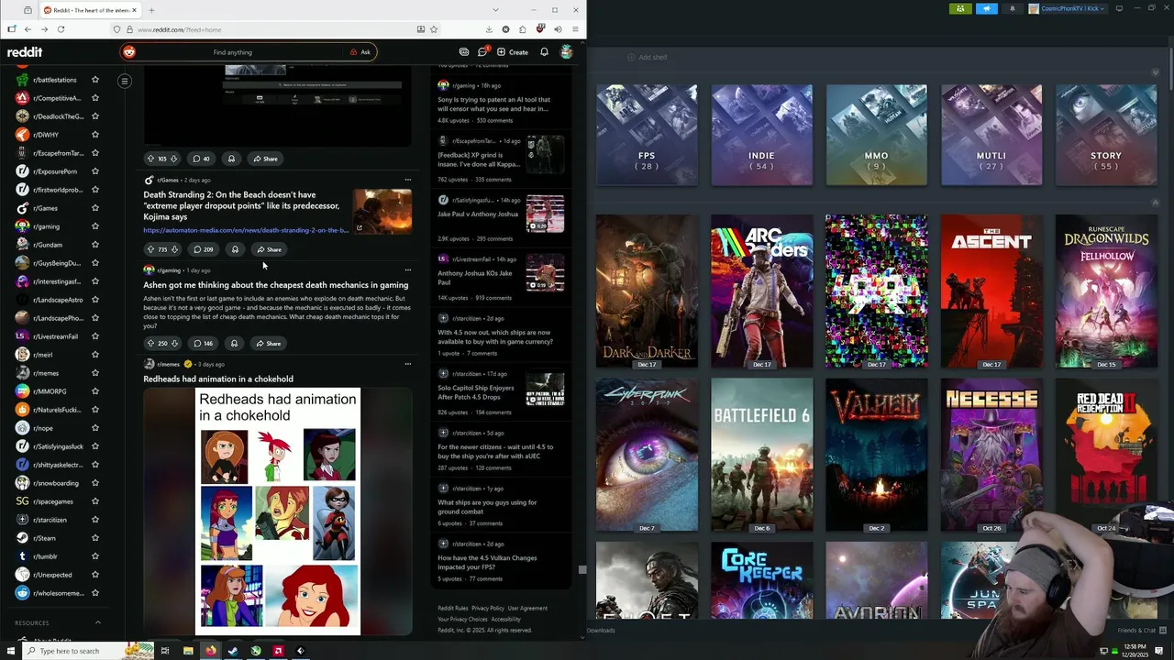The height and width of the screenshot is (660, 1174).
Task: Share the Death Stranding 2 post
Action: [269, 249]
